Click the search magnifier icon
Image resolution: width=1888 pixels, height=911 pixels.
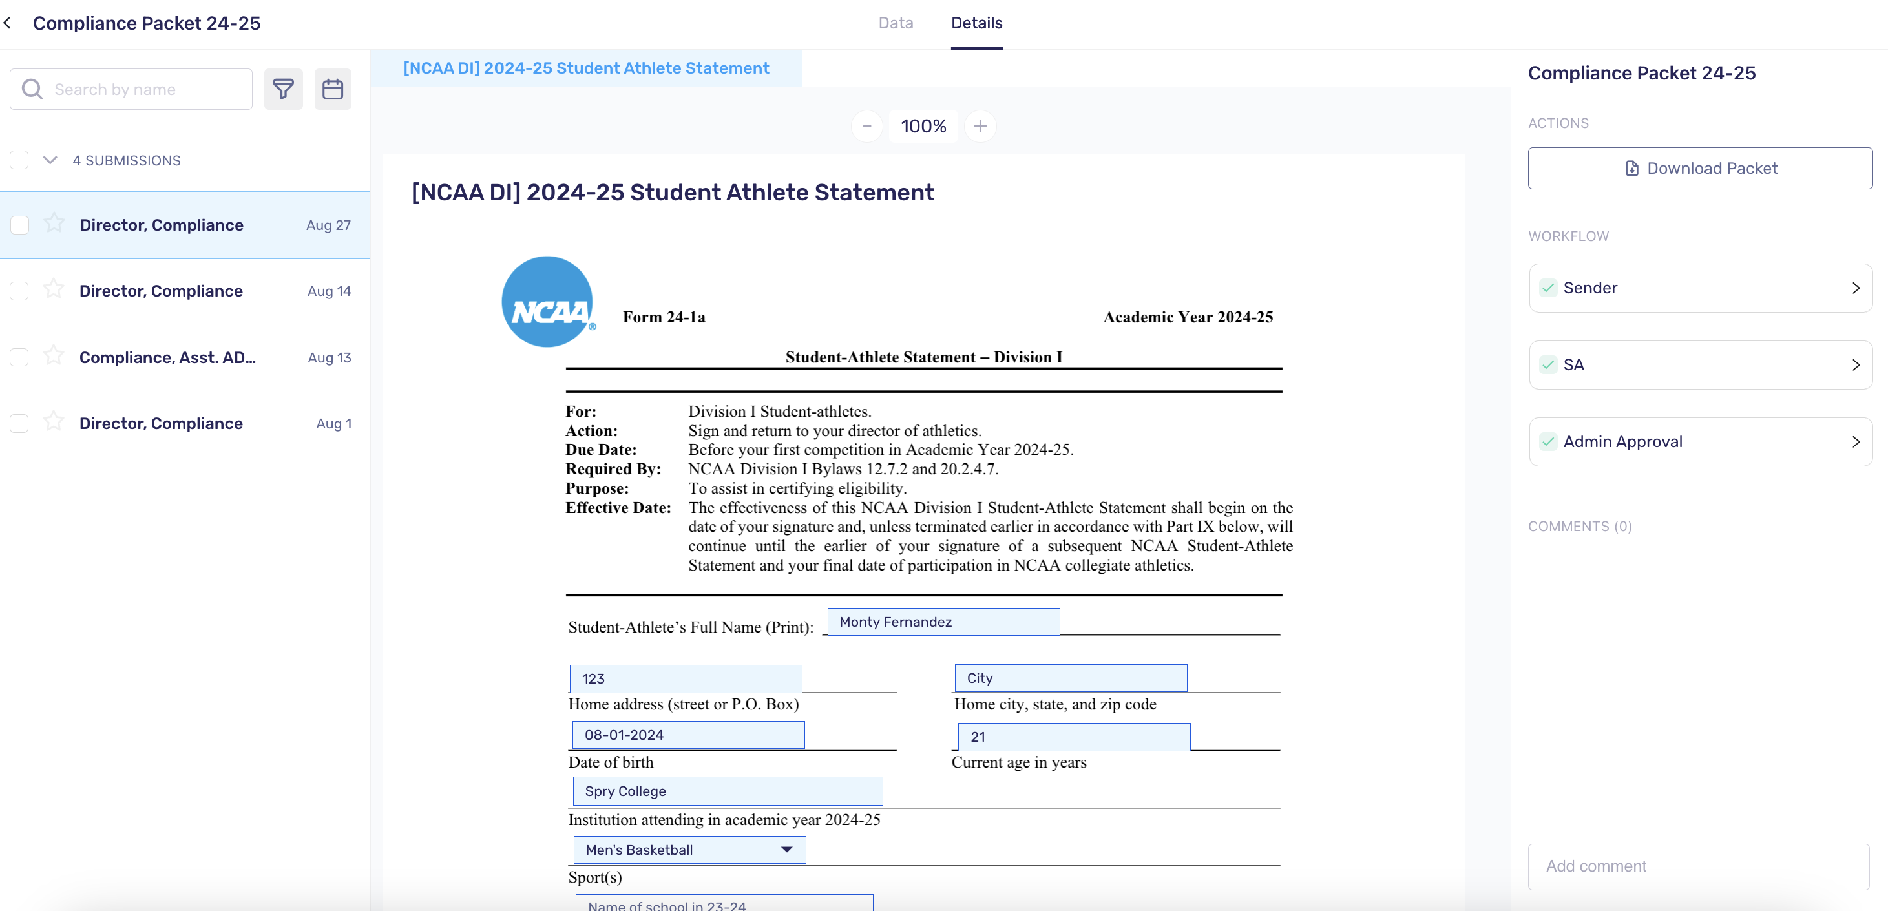32,89
